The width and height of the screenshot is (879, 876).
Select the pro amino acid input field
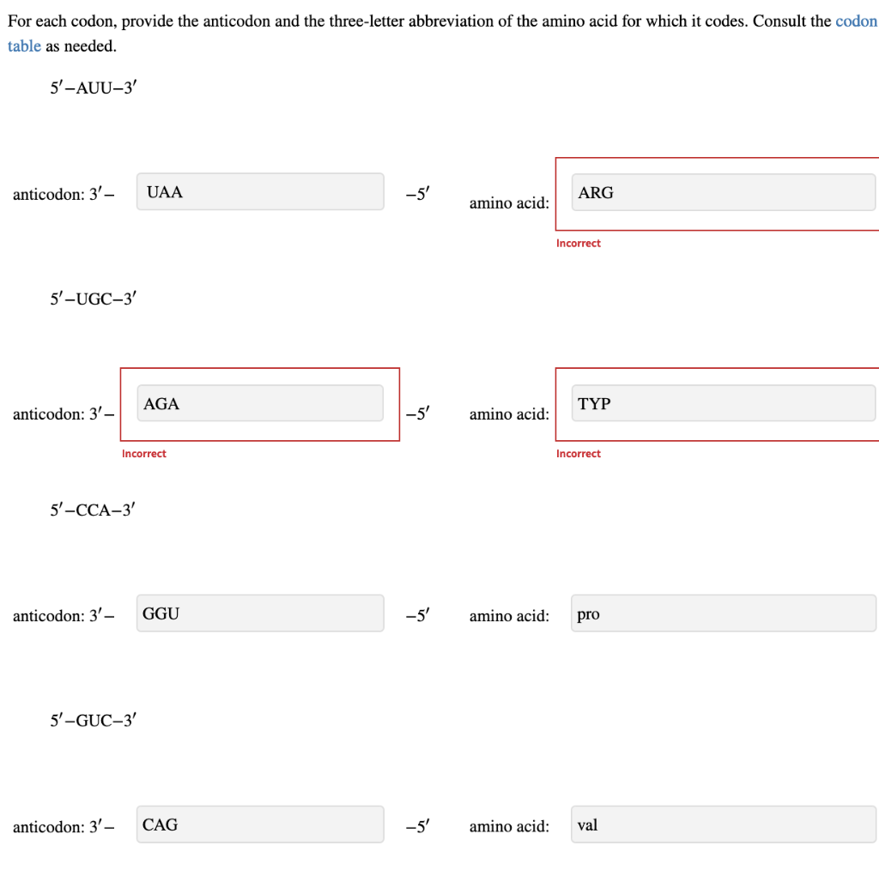[x=724, y=613]
